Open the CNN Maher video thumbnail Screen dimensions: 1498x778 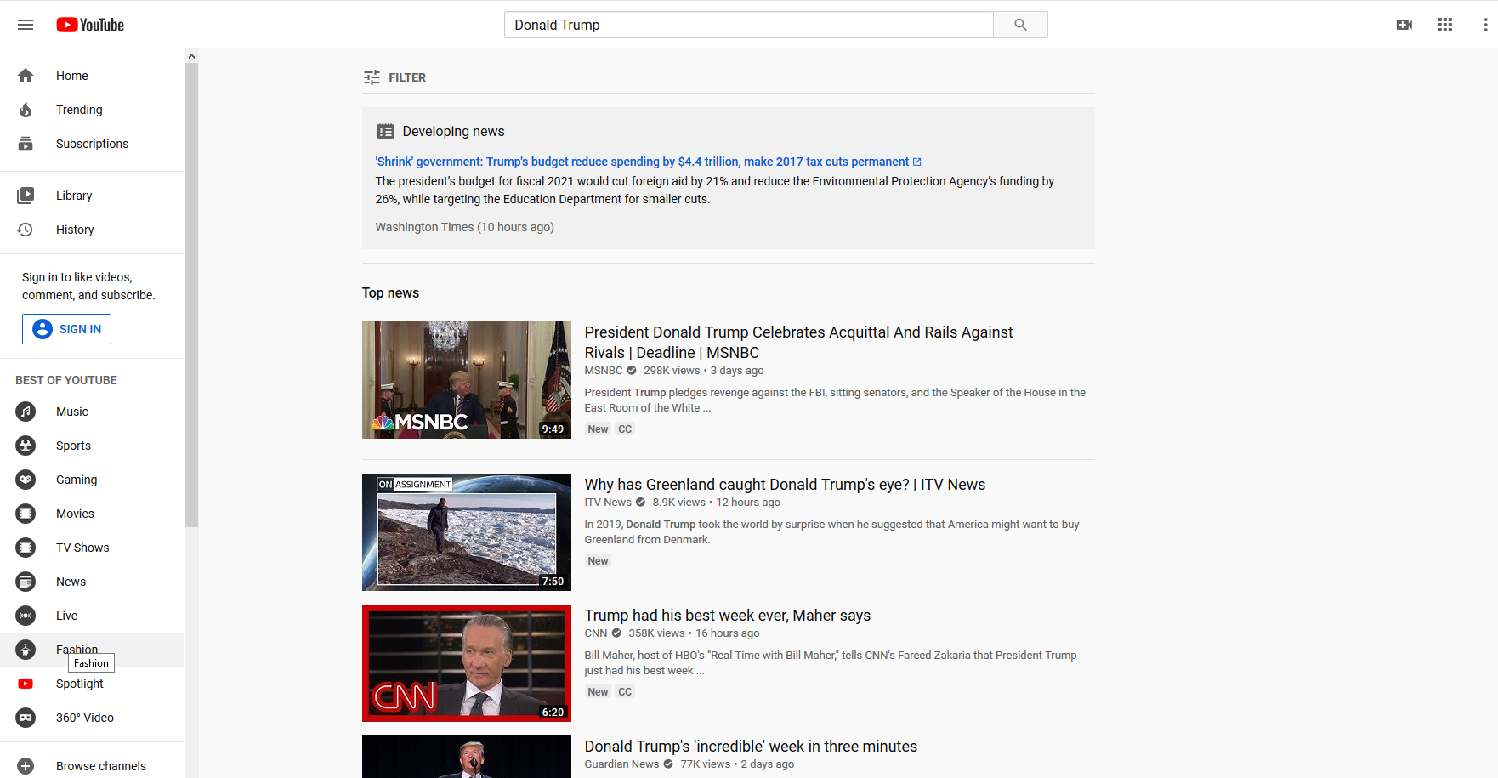point(467,663)
